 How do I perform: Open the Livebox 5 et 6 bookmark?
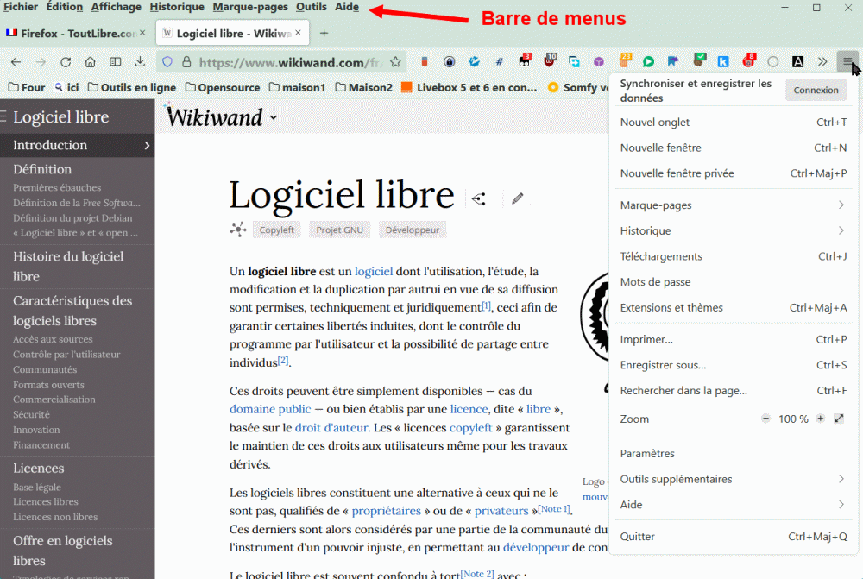[x=469, y=87]
